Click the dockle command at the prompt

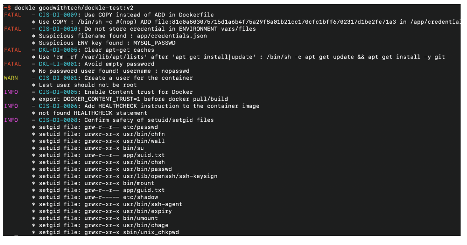pyautogui.click(x=25, y=8)
